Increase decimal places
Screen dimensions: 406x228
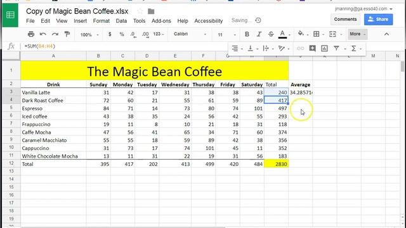tap(145, 34)
